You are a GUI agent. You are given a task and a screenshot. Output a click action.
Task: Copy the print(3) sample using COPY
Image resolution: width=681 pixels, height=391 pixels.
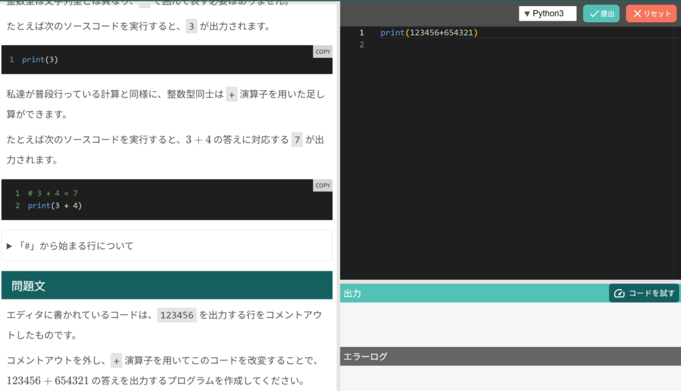pyautogui.click(x=323, y=52)
